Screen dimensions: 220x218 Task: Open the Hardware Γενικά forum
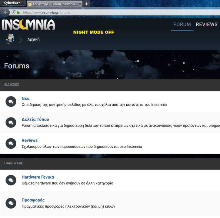tap(38, 177)
